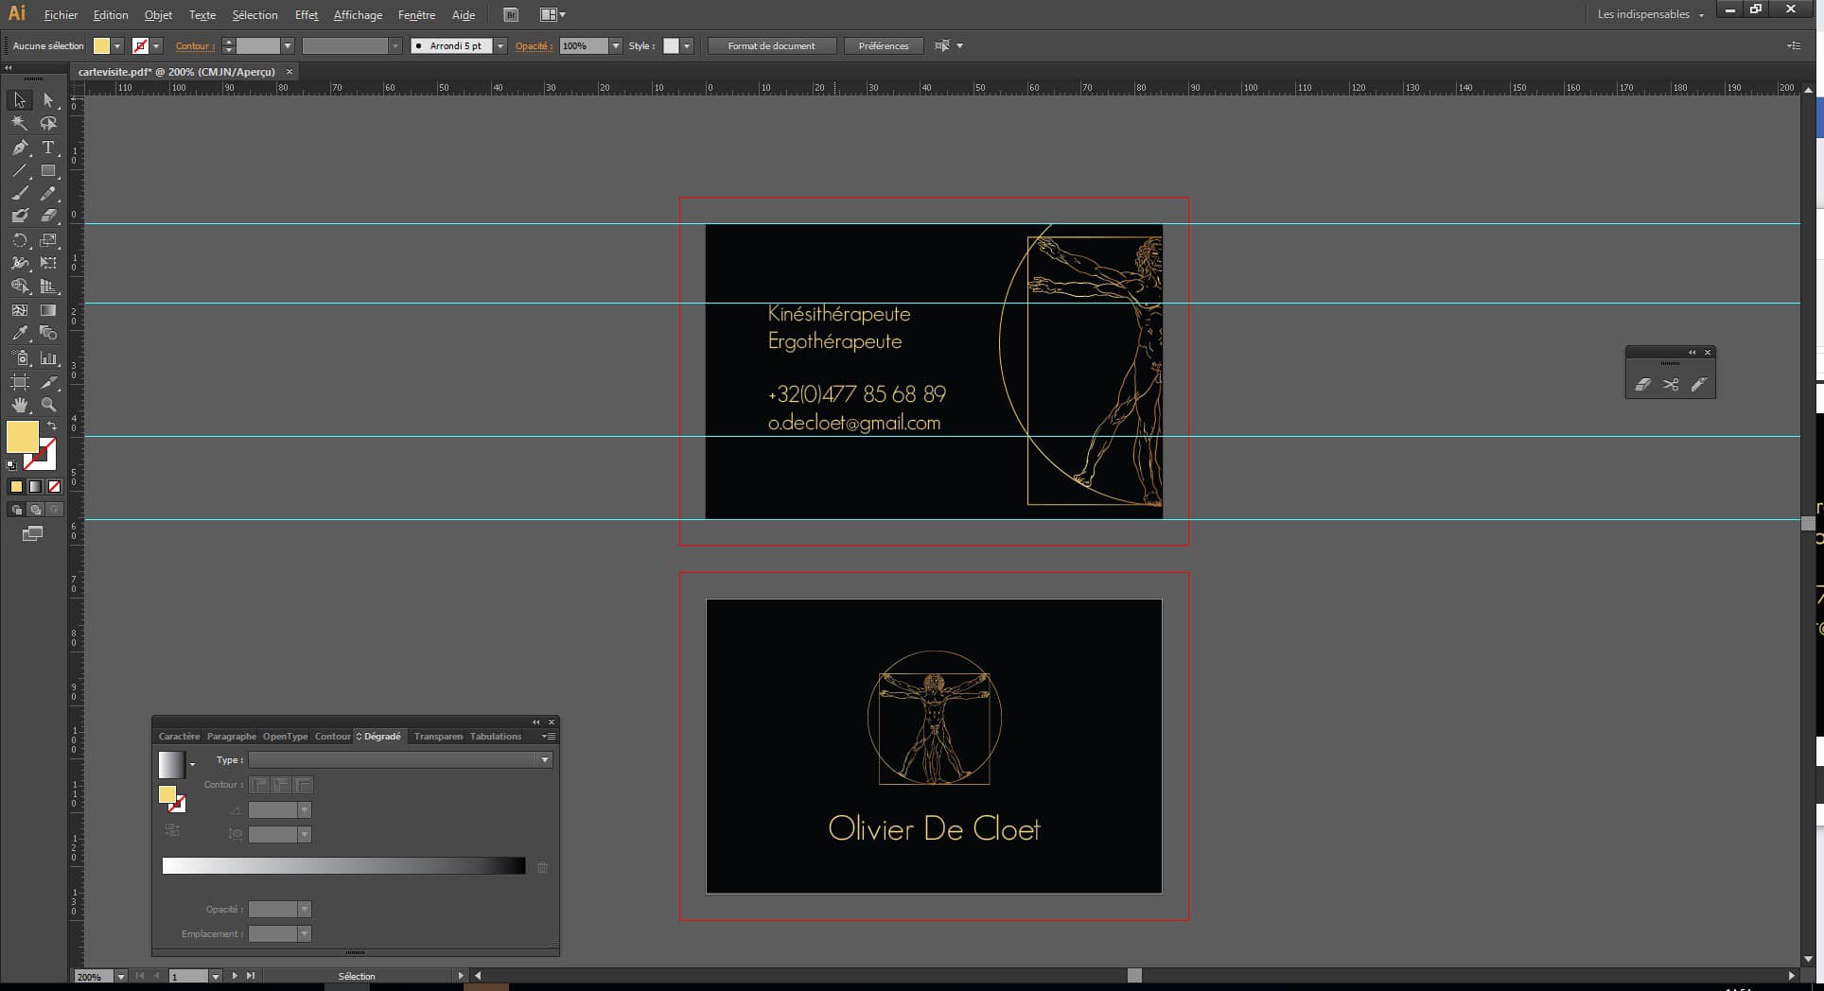1824x991 pixels.
Task: Reset to default fill and stroke
Action: click(x=11, y=465)
